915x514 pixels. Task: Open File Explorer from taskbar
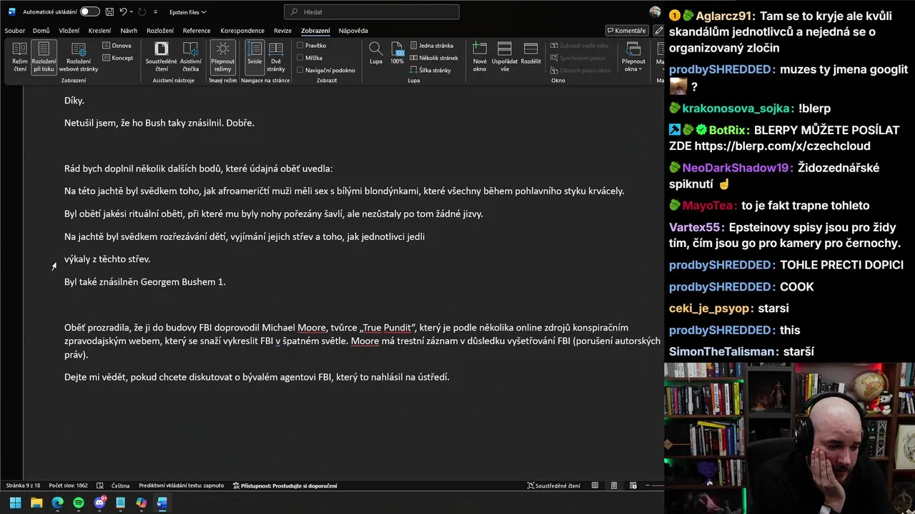coord(36,503)
